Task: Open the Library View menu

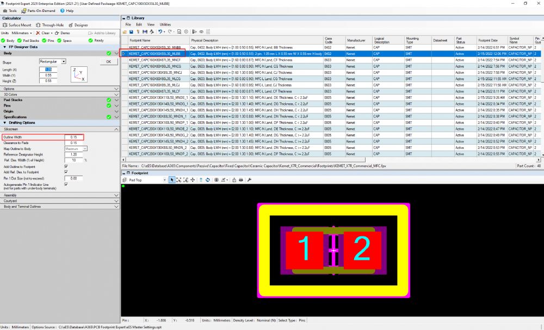Action: click(151, 24)
